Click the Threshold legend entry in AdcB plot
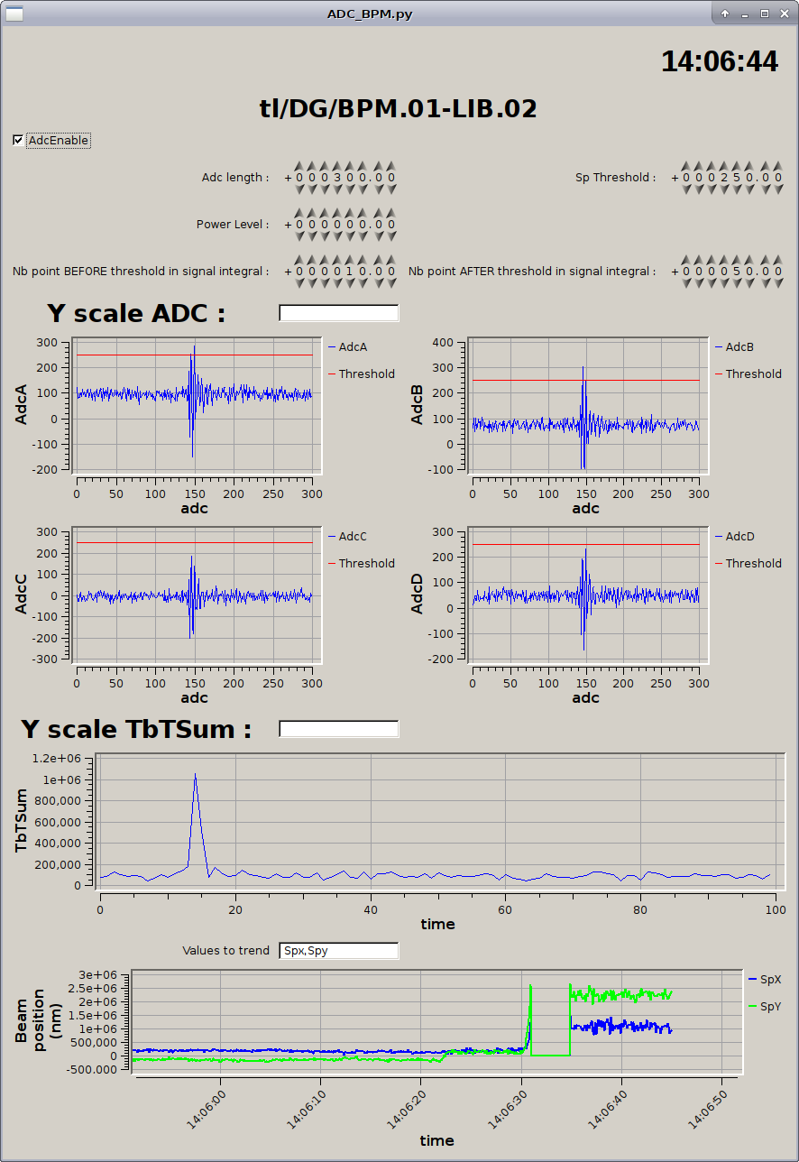Screen dimensions: 799x1162 coord(753,374)
